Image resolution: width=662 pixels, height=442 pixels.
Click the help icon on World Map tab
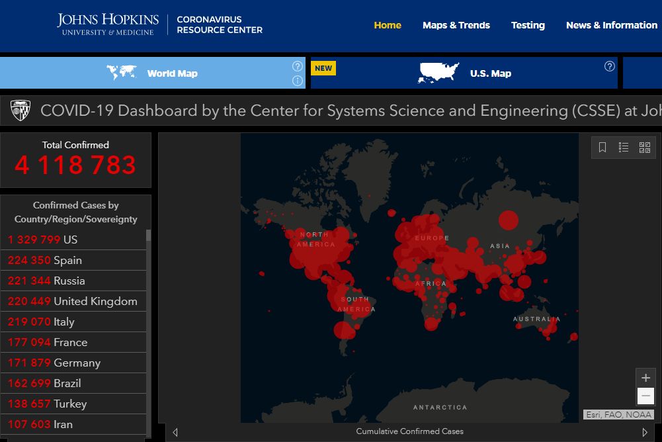click(298, 66)
